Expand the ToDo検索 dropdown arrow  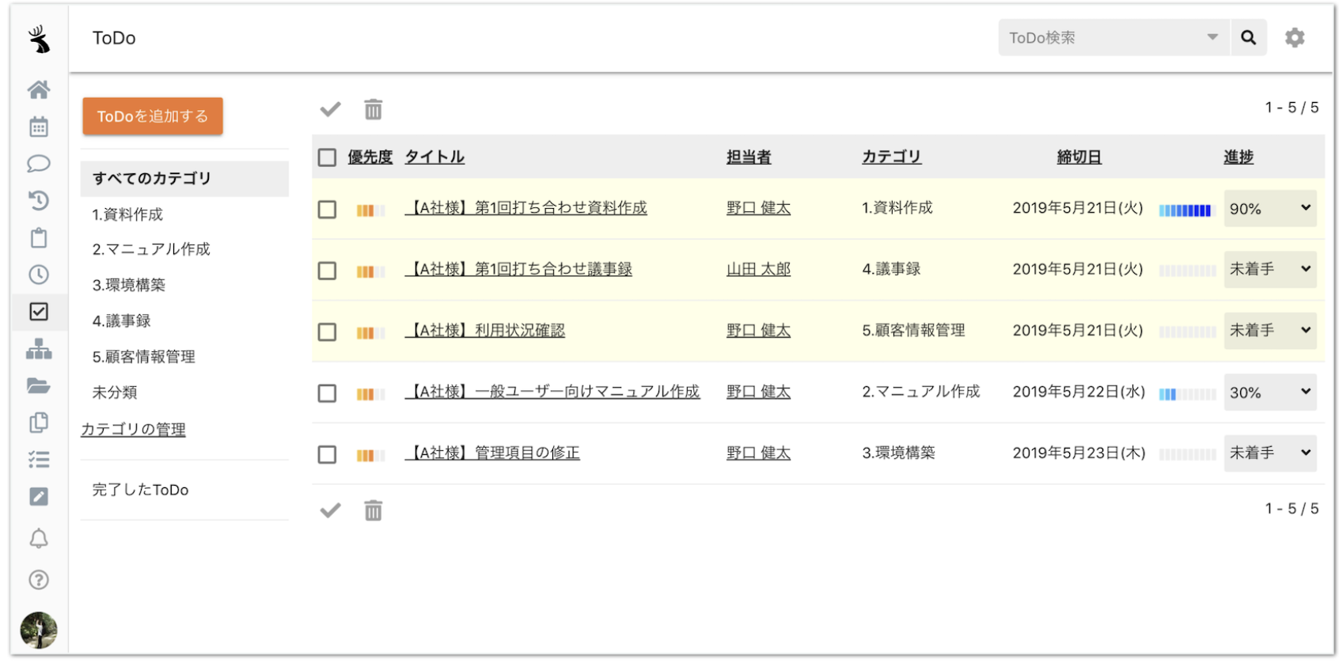(1212, 37)
